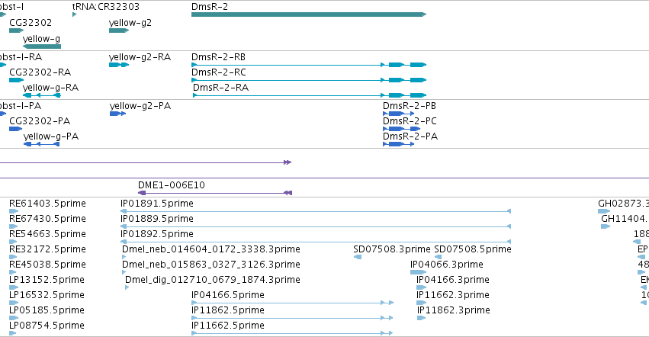Click the IP01891.5prime EST feature
Image resolution: width=649 pixels, height=337 pixels.
tap(316, 211)
